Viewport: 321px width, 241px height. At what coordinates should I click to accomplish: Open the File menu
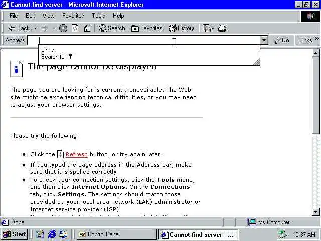14,16
